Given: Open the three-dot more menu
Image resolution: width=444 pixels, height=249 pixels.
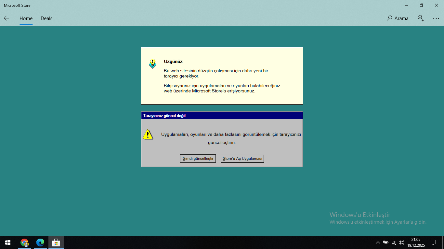Looking at the screenshot, I should click(436, 18).
